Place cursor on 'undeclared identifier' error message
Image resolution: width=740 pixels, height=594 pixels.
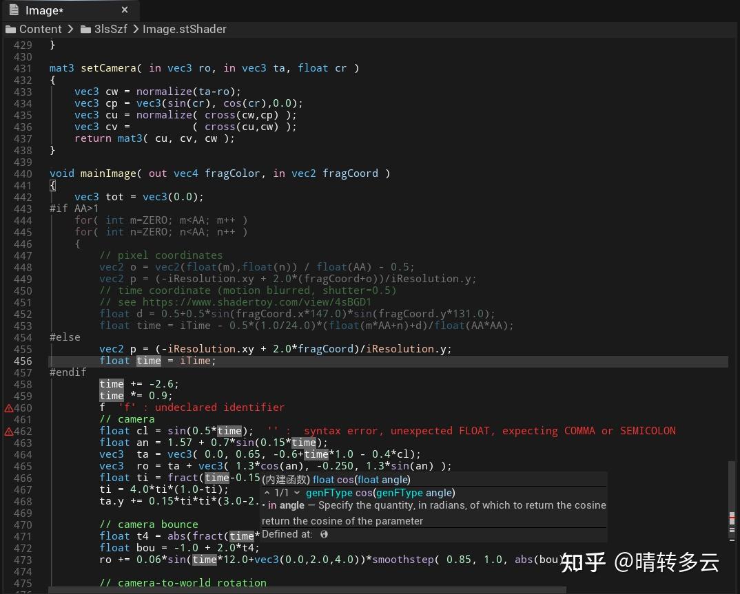220,407
